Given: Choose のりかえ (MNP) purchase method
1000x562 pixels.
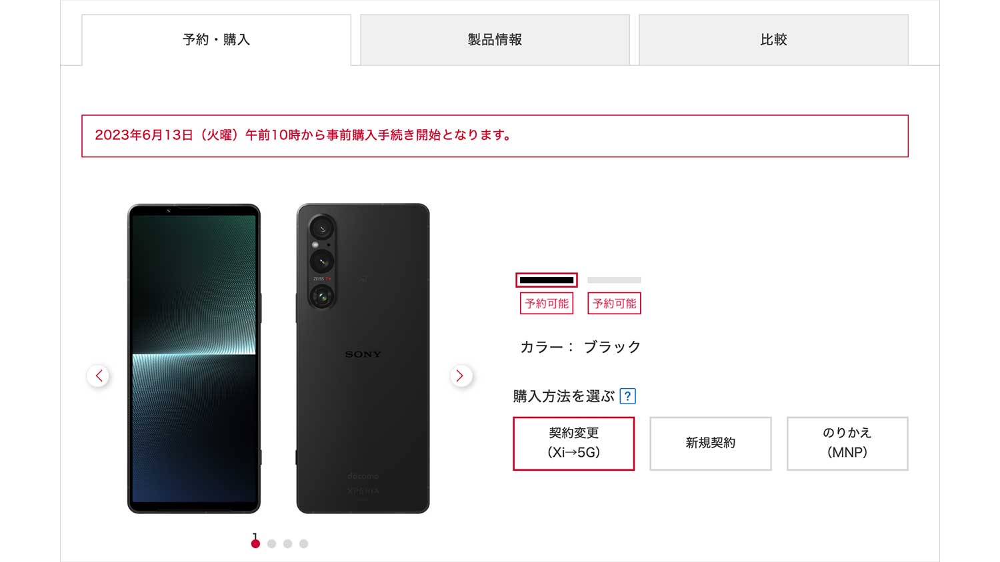Looking at the screenshot, I should click(x=847, y=443).
